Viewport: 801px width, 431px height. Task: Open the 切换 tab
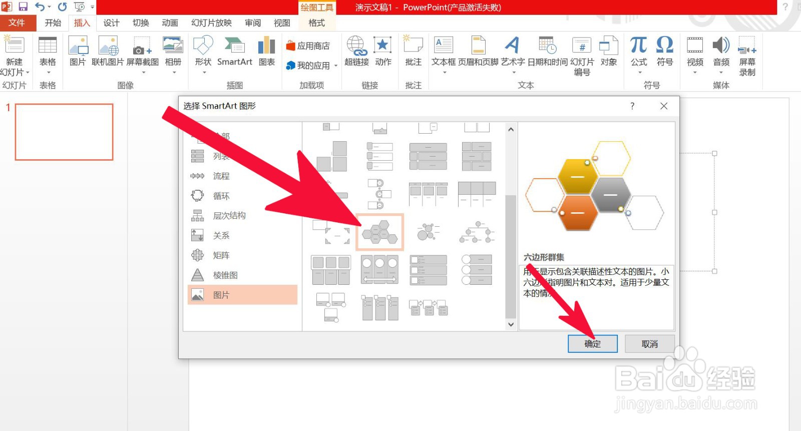(141, 23)
